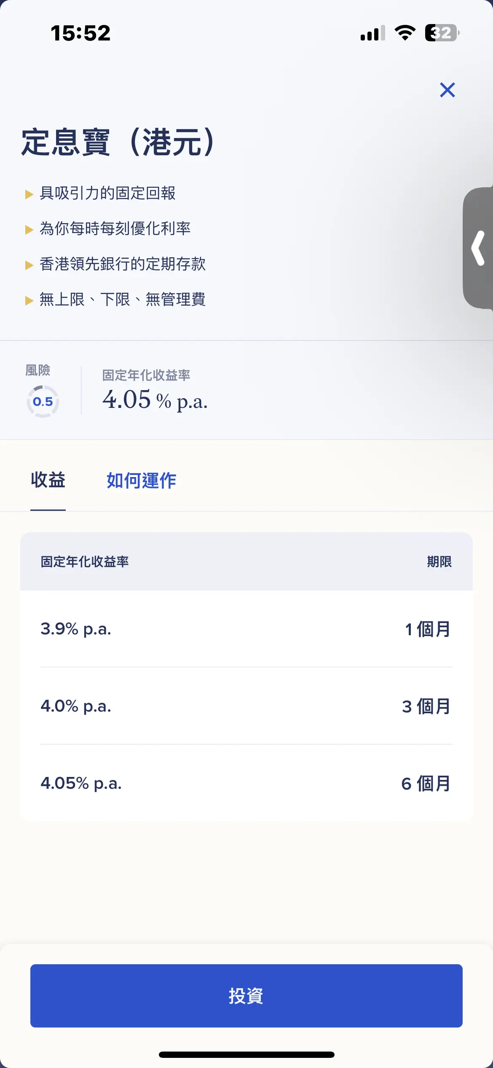The width and height of the screenshot is (493, 1068).
Task: Tap the battery indicator in status bar
Action: pos(442,33)
